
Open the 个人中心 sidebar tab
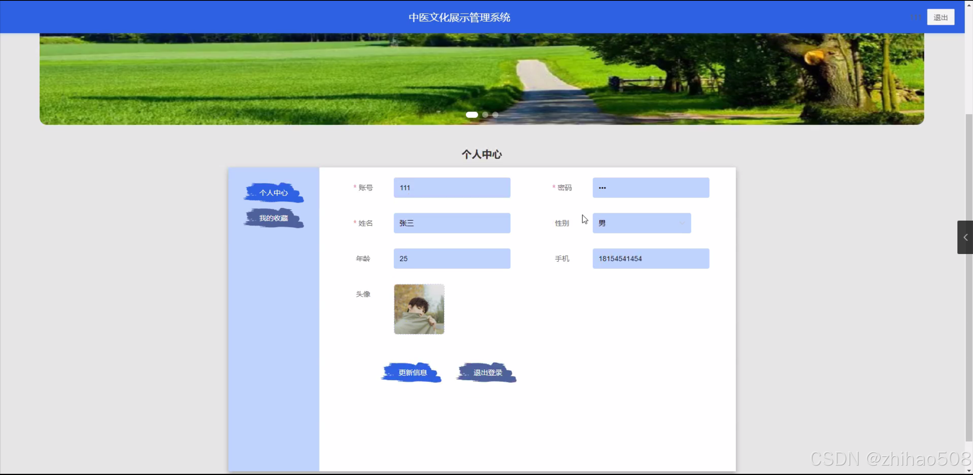273,193
